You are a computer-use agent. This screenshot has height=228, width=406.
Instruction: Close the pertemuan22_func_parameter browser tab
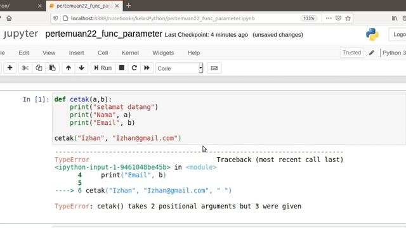click(x=117, y=6)
